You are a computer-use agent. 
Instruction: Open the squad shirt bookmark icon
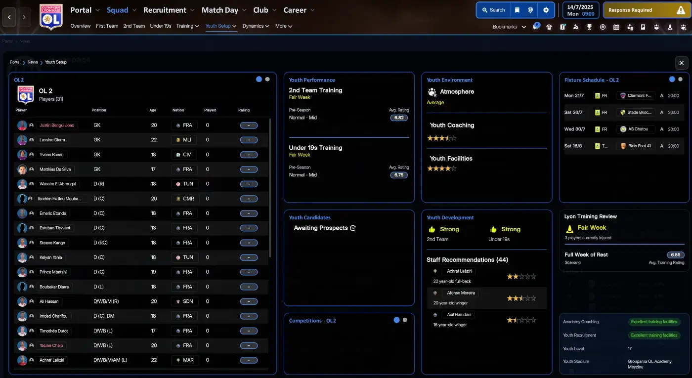click(549, 27)
